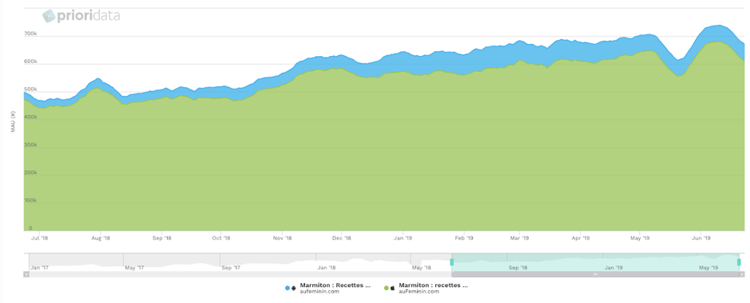
Task: Click the "Mar '19" x-axis label
Action: point(519,238)
